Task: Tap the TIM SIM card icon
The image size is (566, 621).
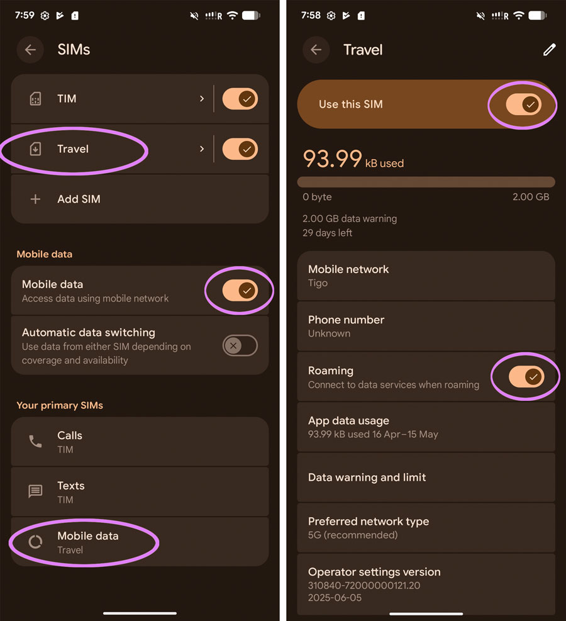Action: coord(36,99)
